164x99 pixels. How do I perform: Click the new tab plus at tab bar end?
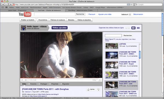(162, 10)
